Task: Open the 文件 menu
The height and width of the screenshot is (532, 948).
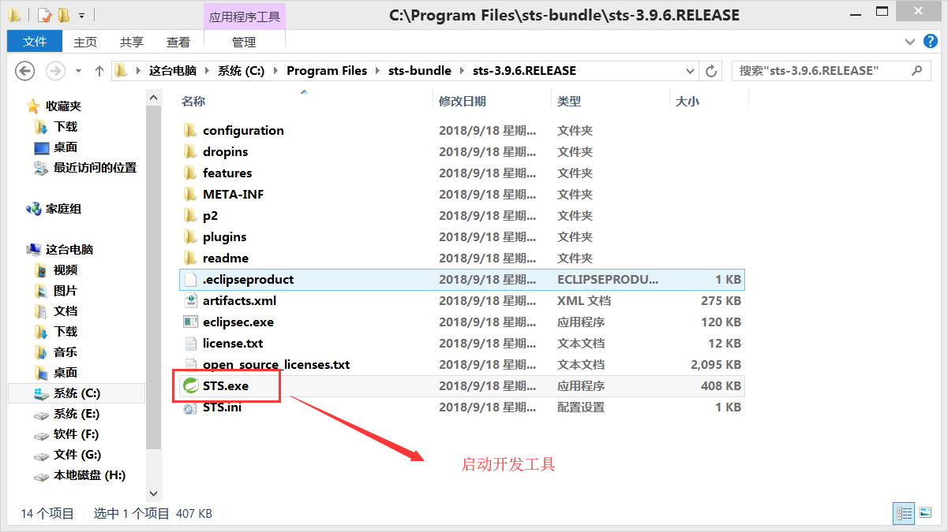Action: (x=34, y=41)
